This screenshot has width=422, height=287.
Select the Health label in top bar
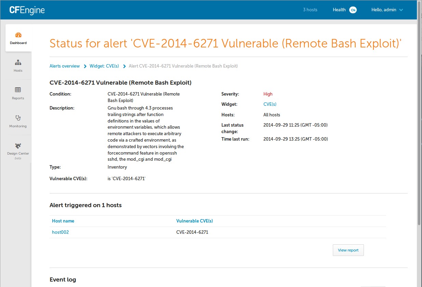[x=339, y=10]
